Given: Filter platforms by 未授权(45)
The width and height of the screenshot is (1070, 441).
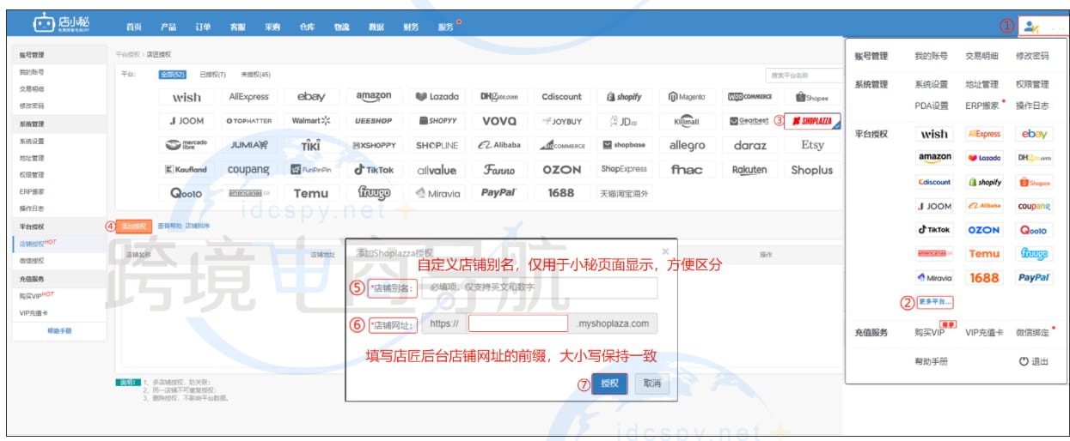Looking at the screenshot, I should coord(255,75).
